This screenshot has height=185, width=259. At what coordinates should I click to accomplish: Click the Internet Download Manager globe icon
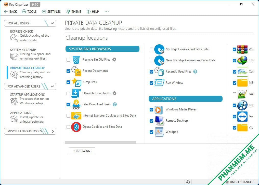[x=242, y=61]
